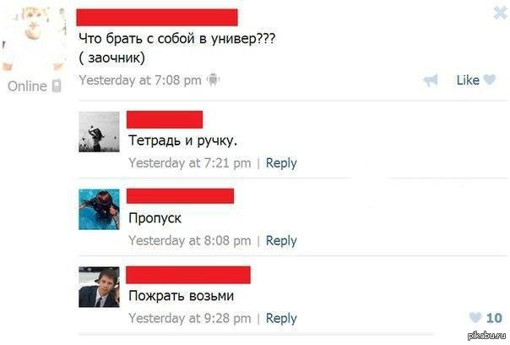Open avatar of the "Пожрать возьми" commenter

[x=99, y=287]
